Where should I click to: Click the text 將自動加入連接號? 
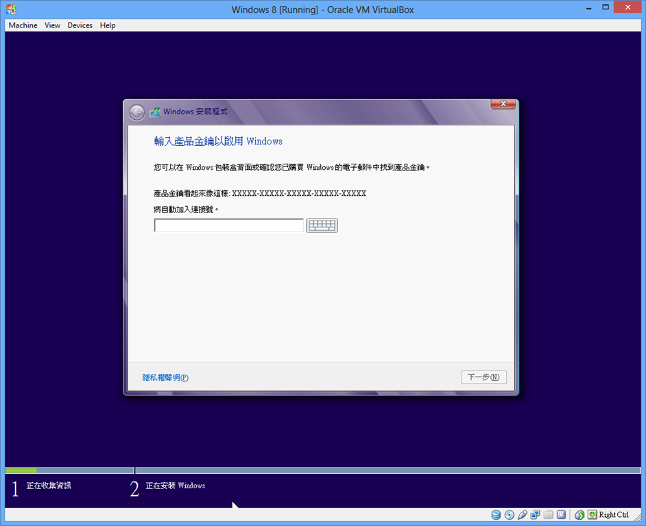click(x=186, y=210)
